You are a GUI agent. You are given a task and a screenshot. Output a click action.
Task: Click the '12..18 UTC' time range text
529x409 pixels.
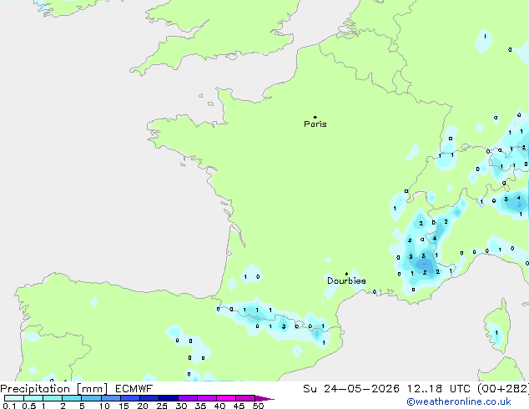point(439,389)
